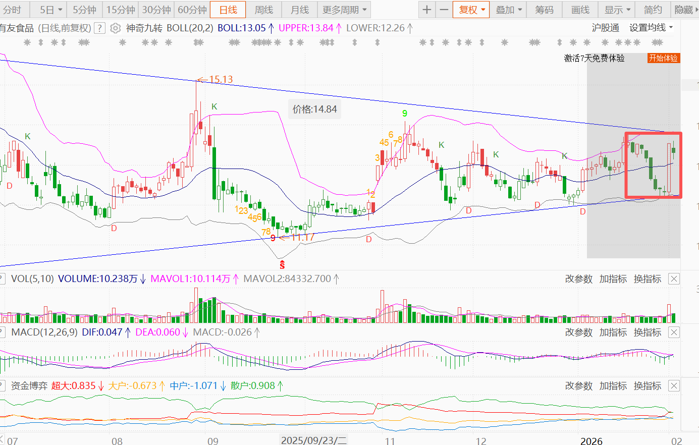699x445 pixels.
Task: Click the red S signal marker
Action: 282,265
